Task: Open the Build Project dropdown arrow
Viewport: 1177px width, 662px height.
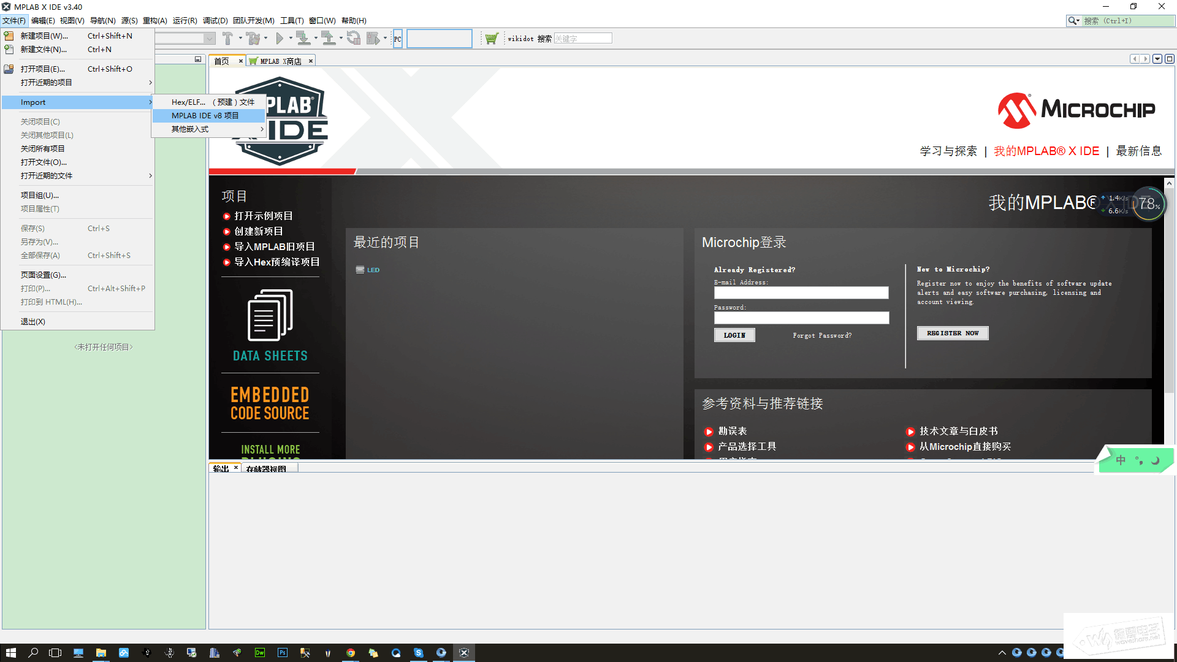Action: 240,39
